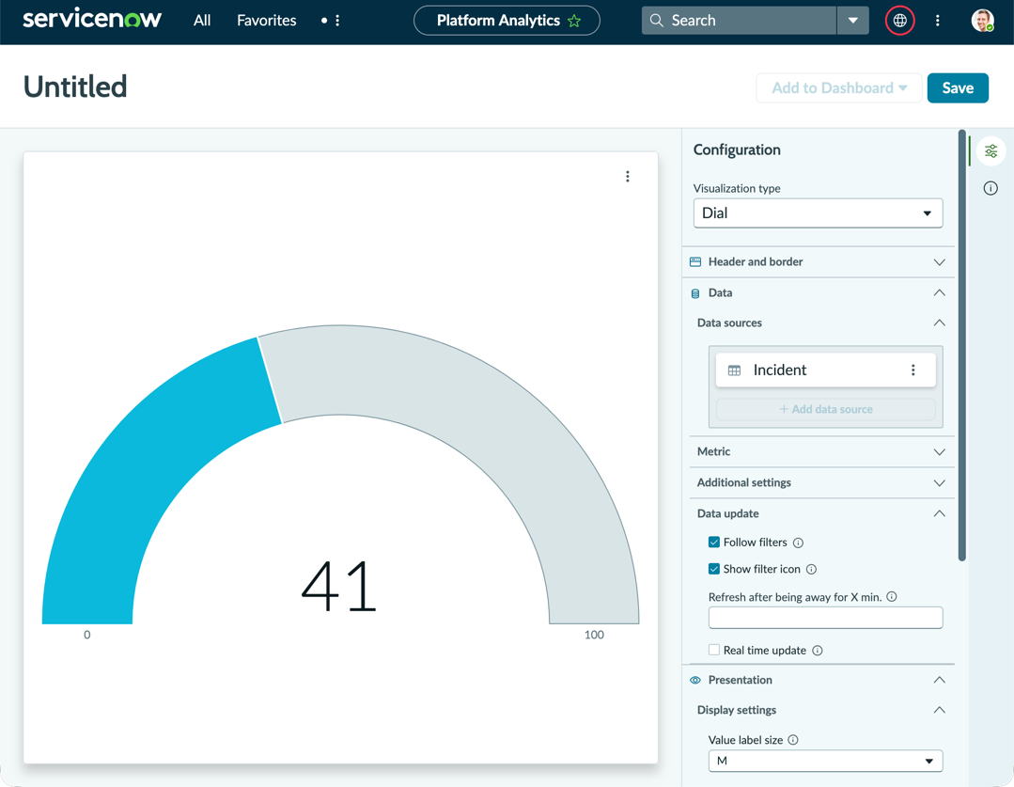1014x787 pixels.
Task: Open the Visualization type Dial dropdown
Action: [x=818, y=212]
